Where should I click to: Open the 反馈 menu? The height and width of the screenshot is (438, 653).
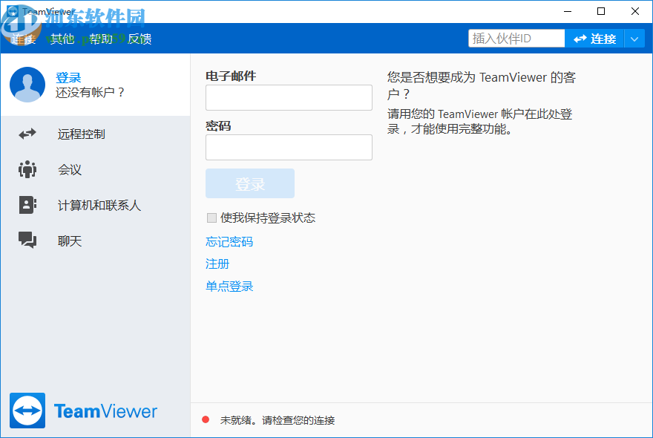(x=141, y=39)
